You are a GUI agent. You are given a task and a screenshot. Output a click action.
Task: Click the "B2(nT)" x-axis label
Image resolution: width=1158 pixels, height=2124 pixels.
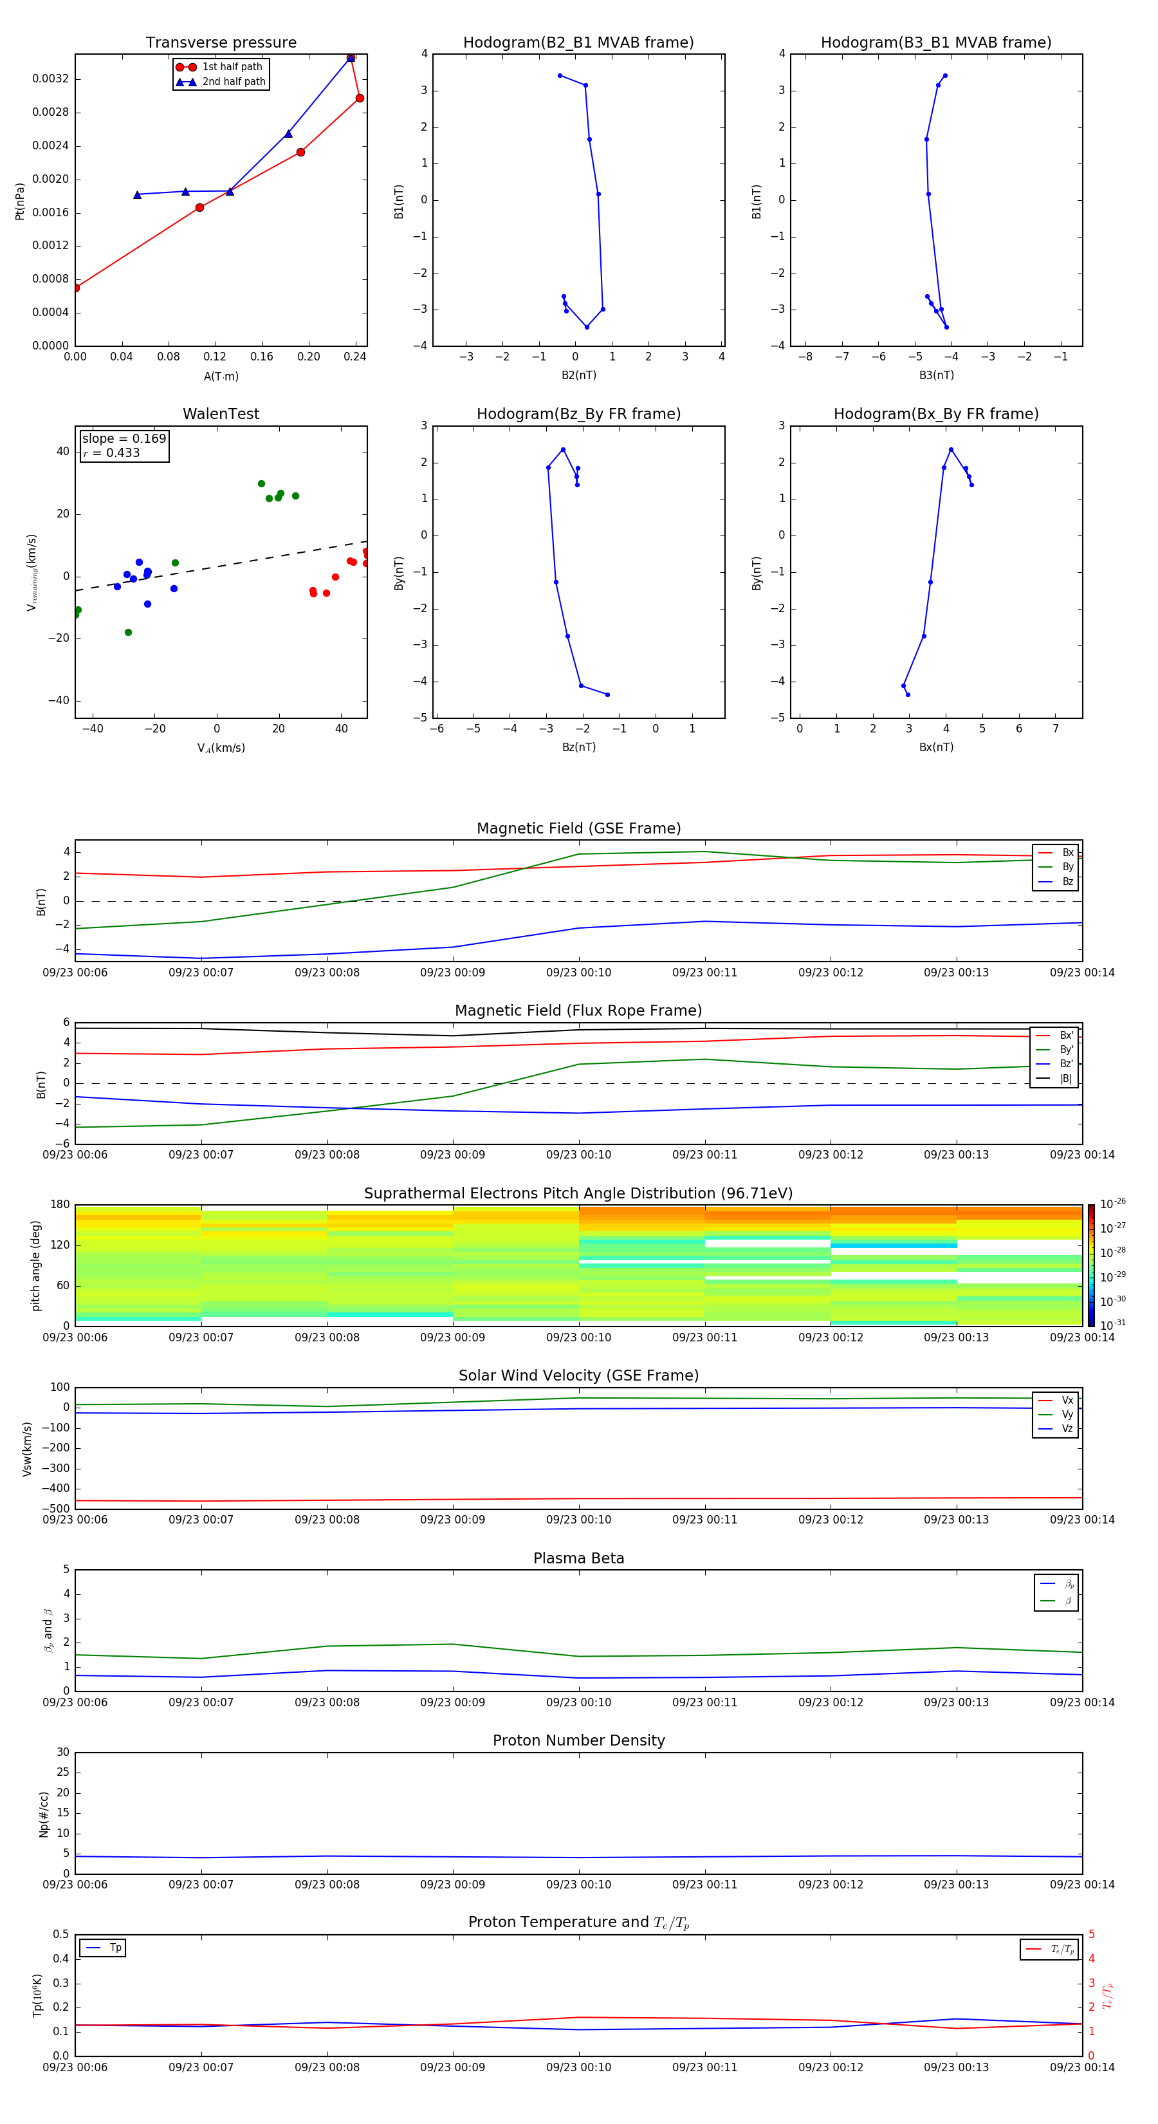(x=578, y=375)
